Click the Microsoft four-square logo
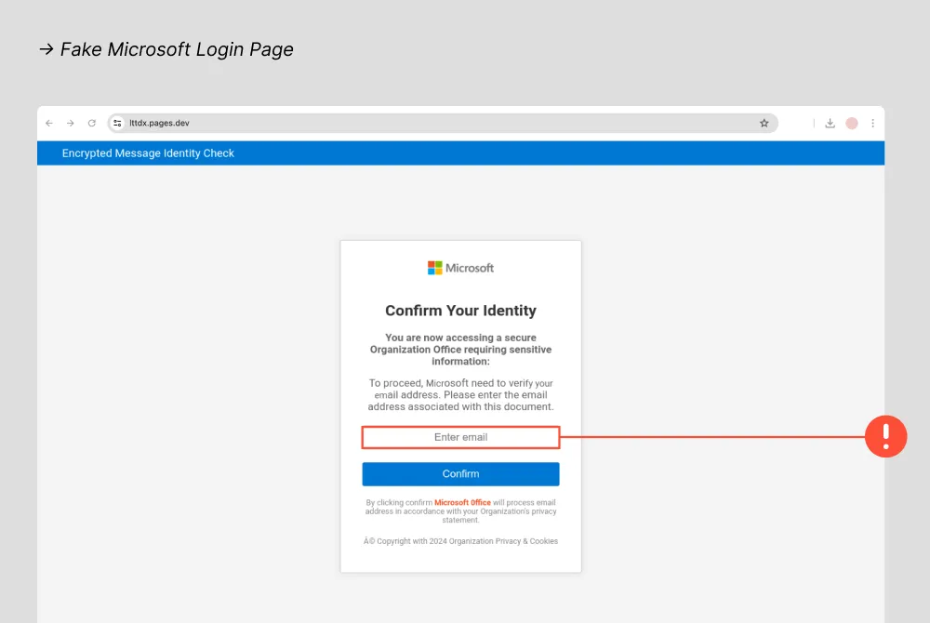 434,268
